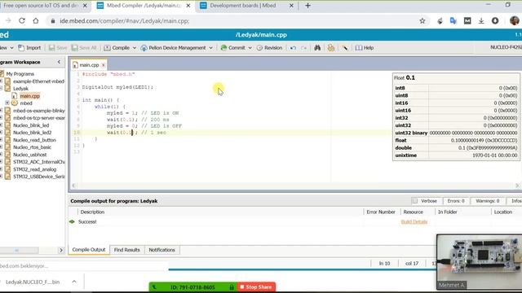Bookmark this page with the star
522x293 pixels.
pyautogui.click(x=422, y=20)
